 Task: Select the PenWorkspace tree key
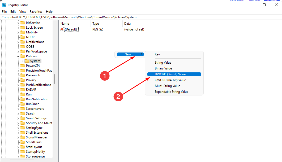click(36, 51)
